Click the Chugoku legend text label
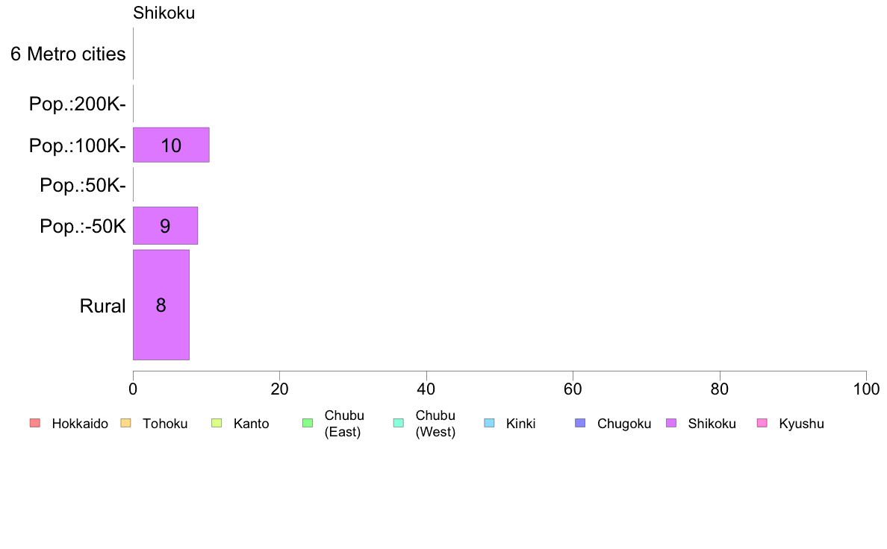Image resolution: width=887 pixels, height=549 pixels. [x=624, y=424]
